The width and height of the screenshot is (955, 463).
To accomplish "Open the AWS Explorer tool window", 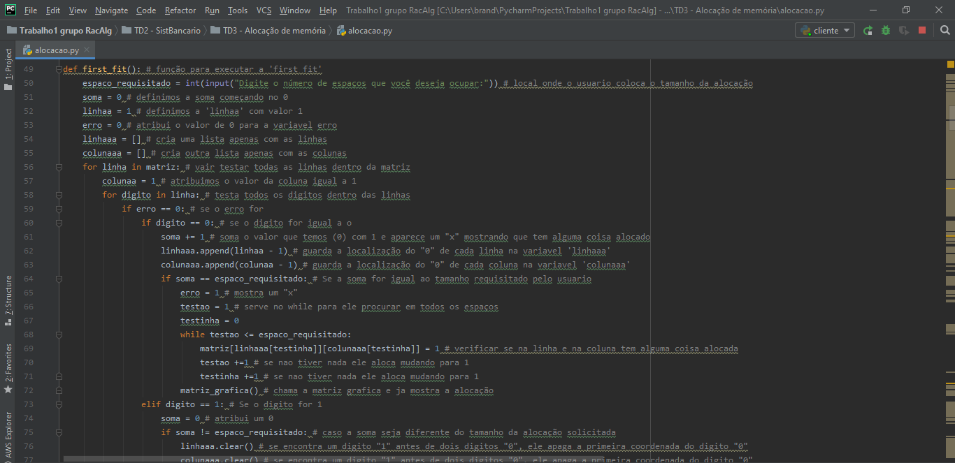I will (8, 436).
